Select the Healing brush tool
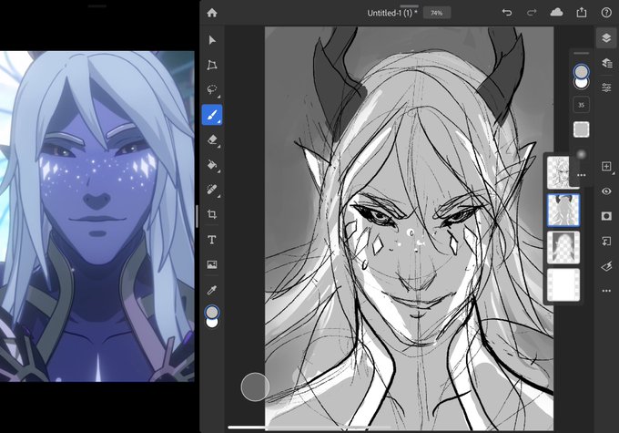 point(212,190)
